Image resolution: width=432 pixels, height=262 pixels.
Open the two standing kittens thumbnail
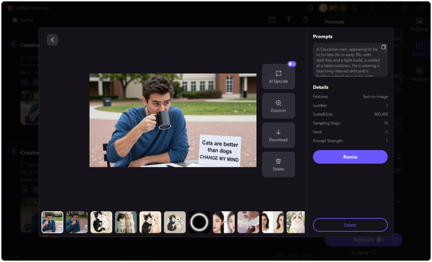(x=126, y=222)
